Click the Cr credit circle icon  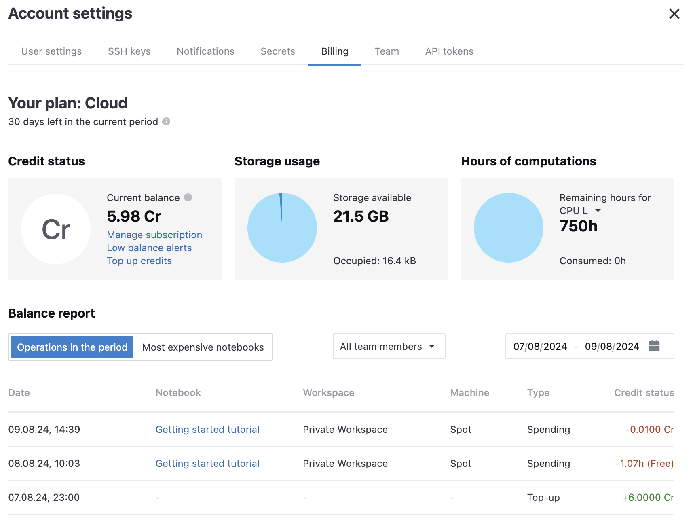tap(56, 229)
